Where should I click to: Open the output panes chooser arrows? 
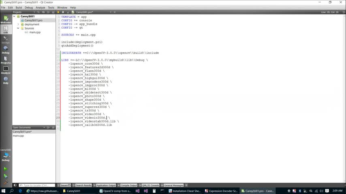tap(186, 186)
